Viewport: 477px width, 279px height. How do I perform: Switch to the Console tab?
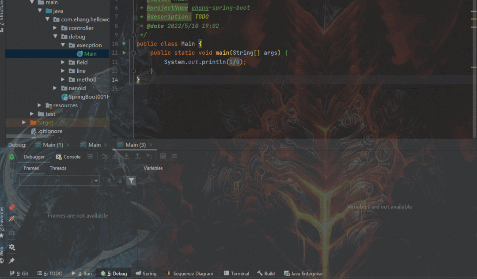(68, 157)
